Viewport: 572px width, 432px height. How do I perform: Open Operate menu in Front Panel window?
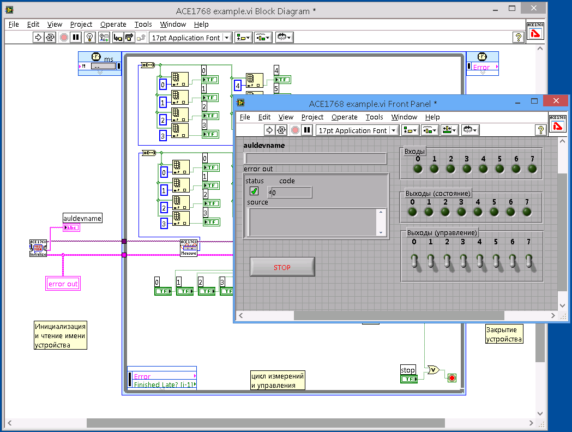coord(345,117)
